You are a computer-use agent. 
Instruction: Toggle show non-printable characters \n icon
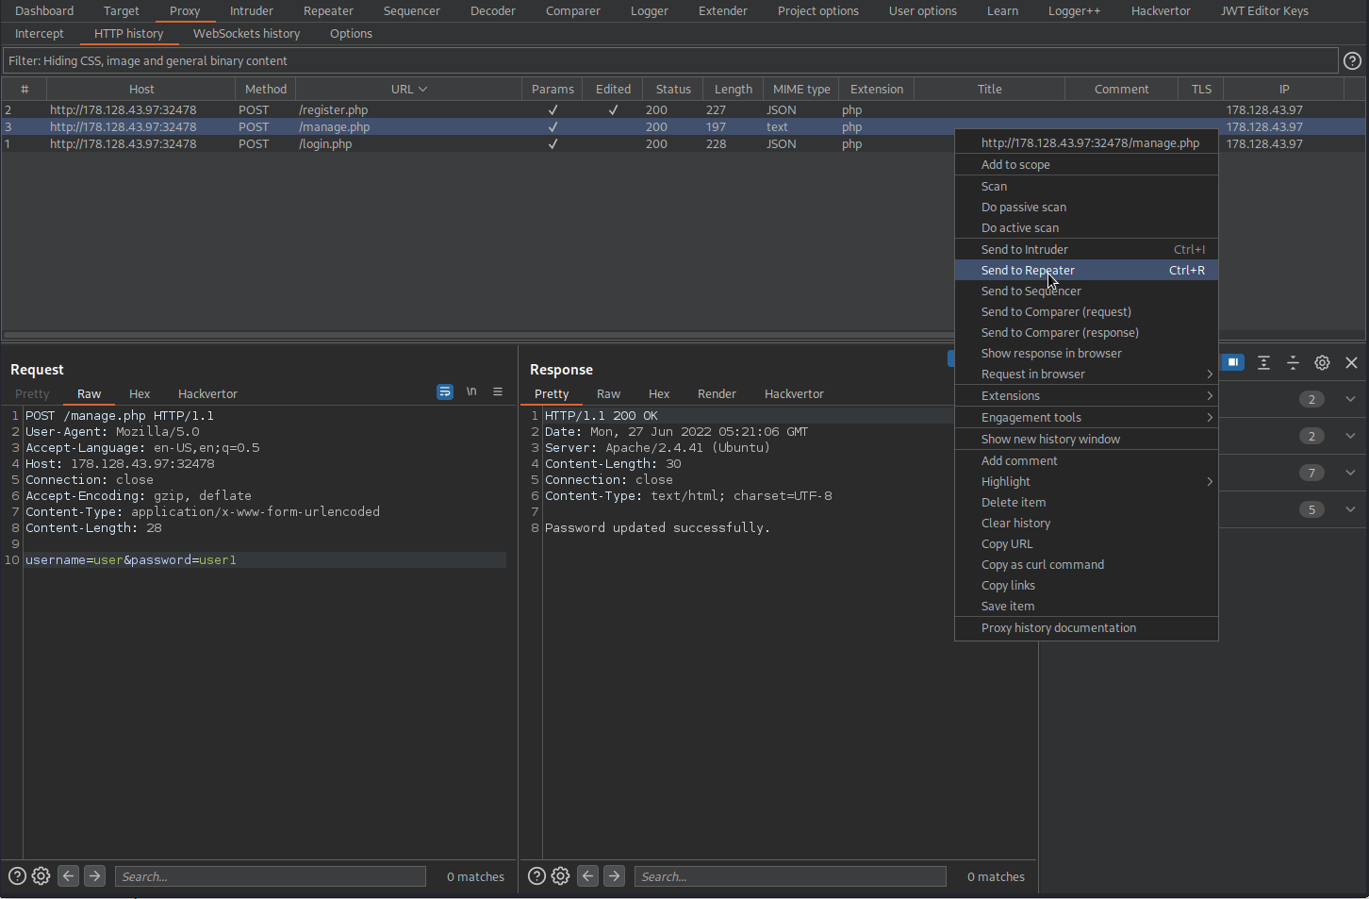(471, 391)
